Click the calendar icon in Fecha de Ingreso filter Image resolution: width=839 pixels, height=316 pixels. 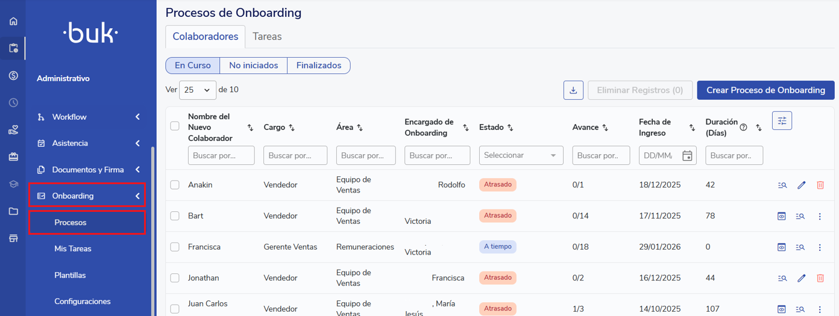pos(687,156)
